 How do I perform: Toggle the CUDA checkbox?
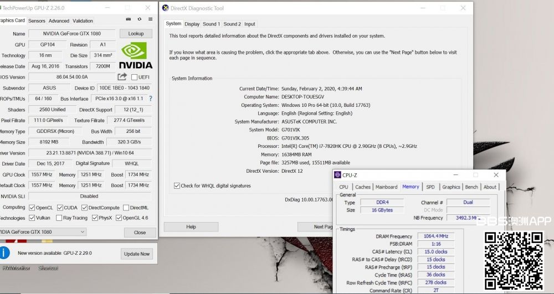60,208
